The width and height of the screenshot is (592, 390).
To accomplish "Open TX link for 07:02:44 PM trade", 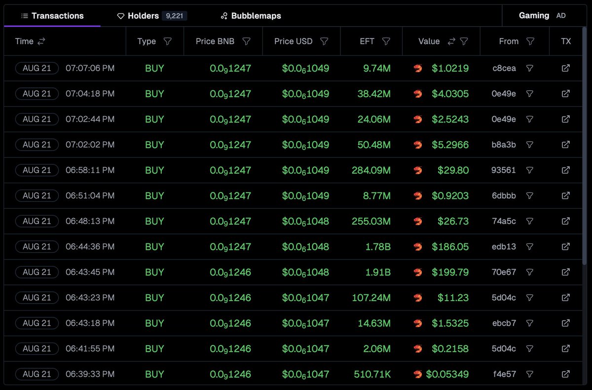I will click(566, 119).
